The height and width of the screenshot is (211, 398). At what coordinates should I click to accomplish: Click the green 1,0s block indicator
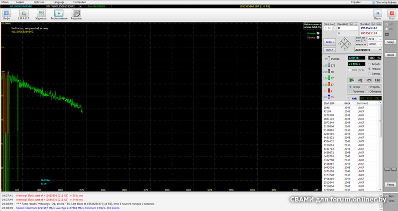329,78
